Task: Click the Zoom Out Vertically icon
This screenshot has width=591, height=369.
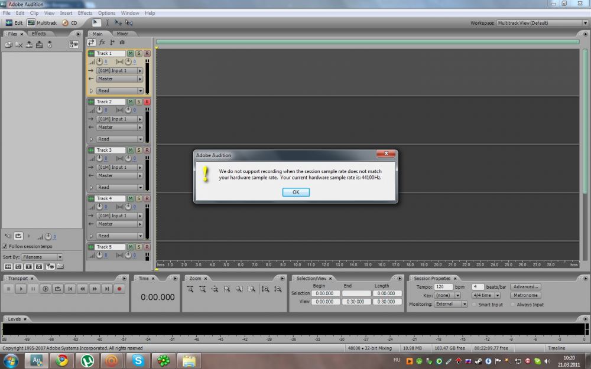Action: pyautogui.click(x=278, y=289)
